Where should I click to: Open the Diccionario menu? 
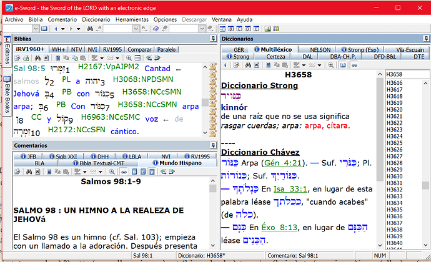pos(96,19)
